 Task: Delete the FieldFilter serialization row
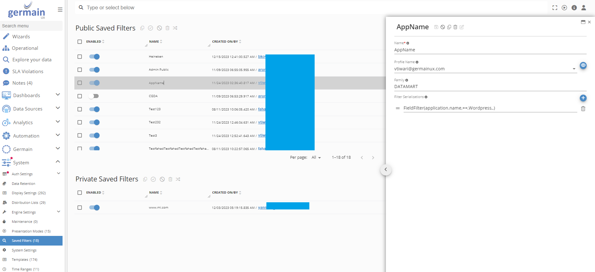pos(583,109)
